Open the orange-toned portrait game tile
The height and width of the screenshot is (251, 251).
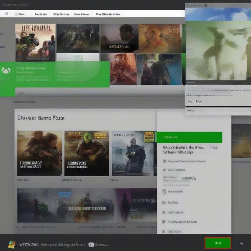(x=160, y=38)
